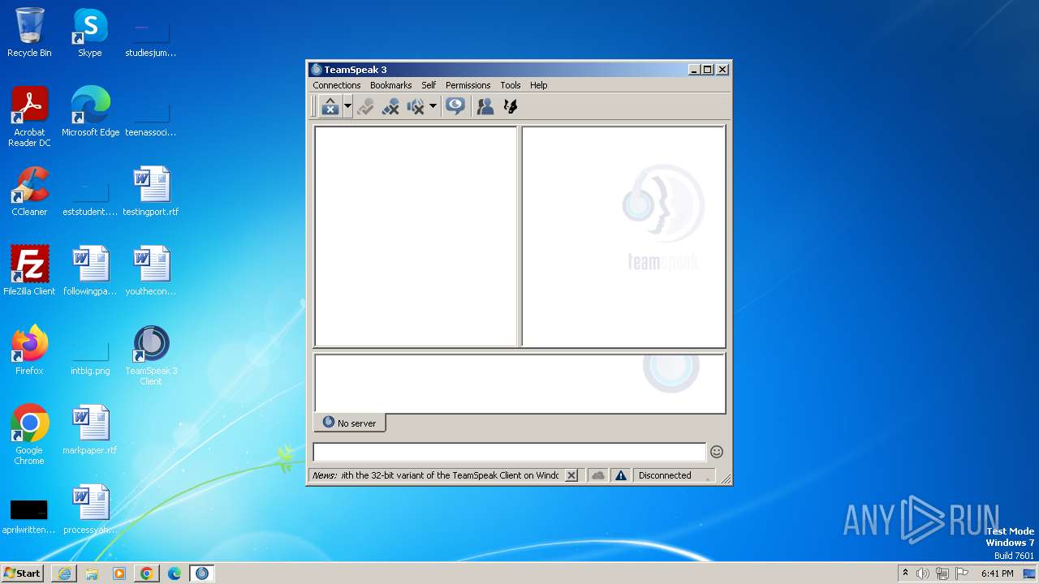
Task: Open the away status dropdown arrow
Action: (348, 106)
